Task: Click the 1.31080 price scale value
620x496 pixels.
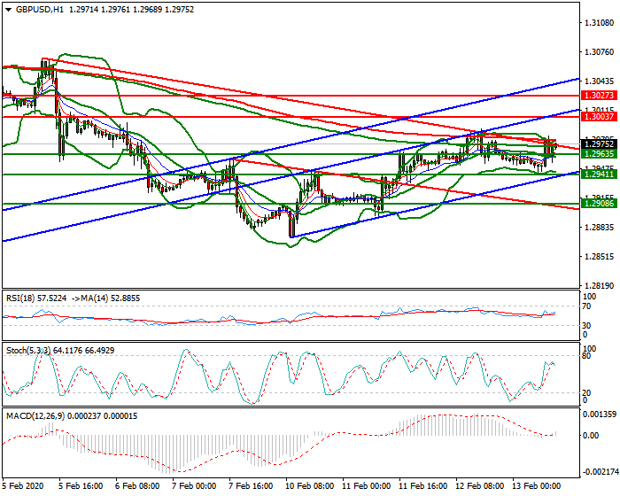Action: click(x=600, y=23)
